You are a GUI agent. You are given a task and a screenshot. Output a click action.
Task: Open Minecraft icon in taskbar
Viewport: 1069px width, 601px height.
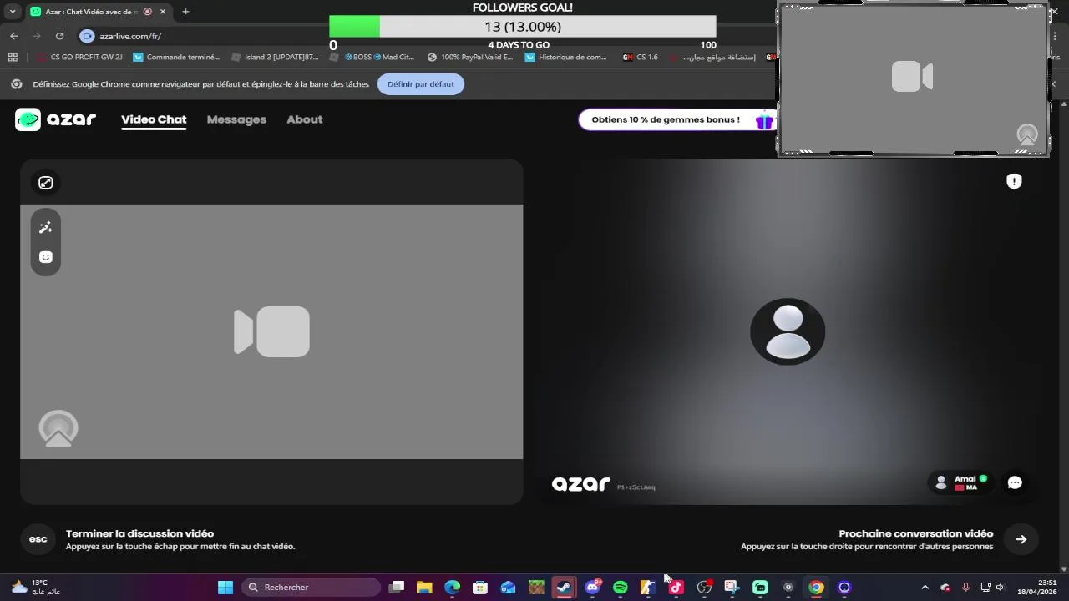(x=536, y=588)
